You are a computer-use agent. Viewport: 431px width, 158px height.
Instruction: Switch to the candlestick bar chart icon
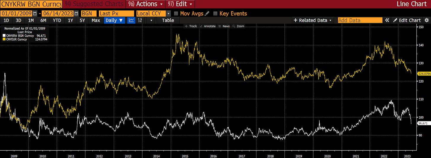[x=140, y=20]
